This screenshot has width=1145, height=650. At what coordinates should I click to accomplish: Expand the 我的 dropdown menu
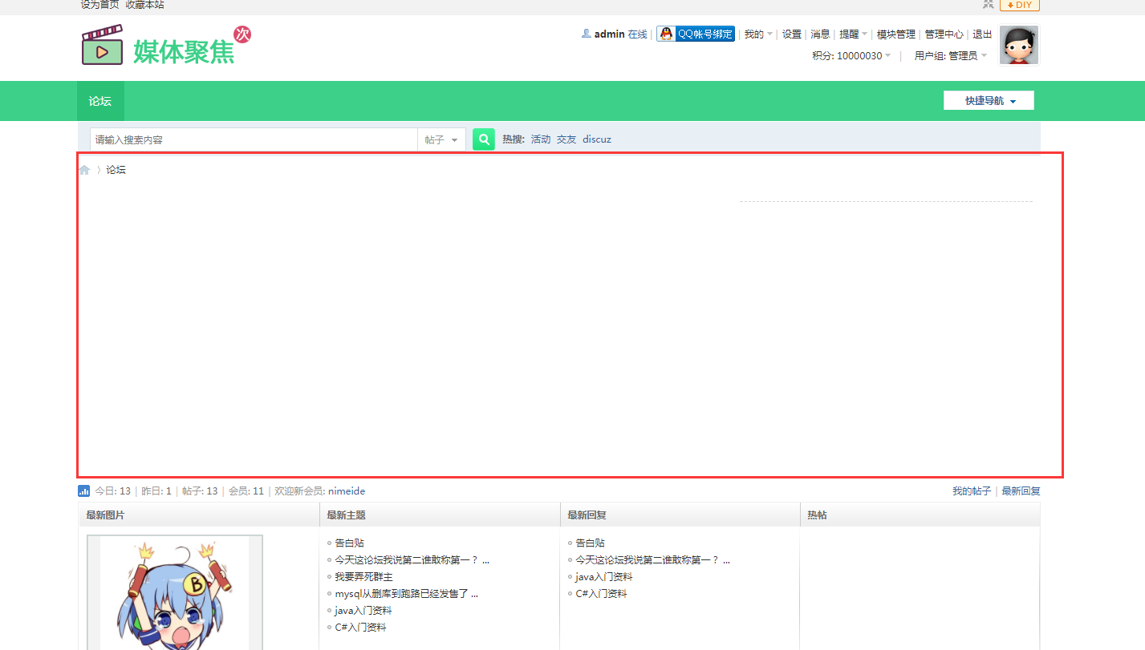click(x=758, y=34)
